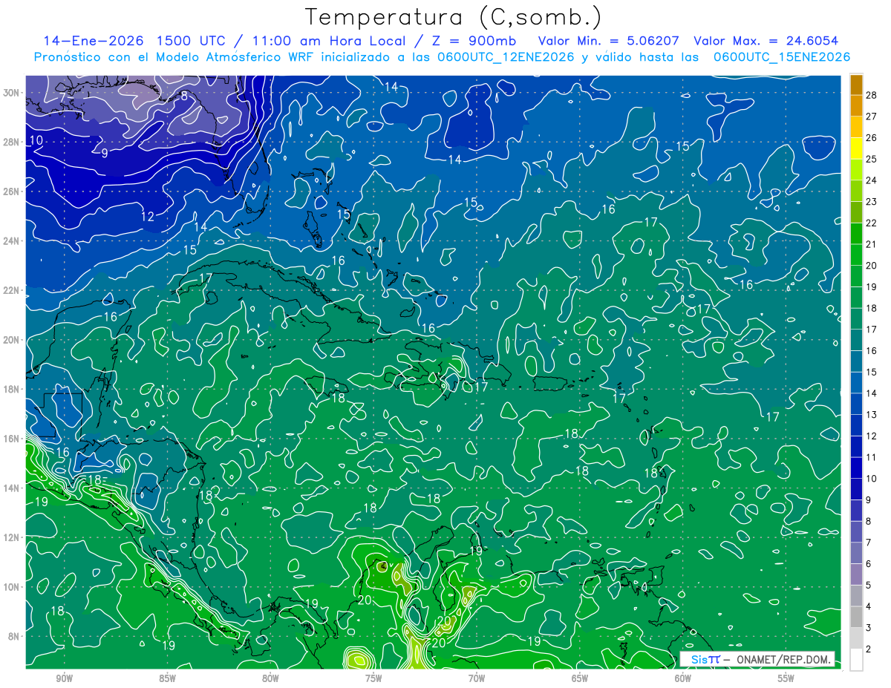Click the '70W' longitude axis label
This screenshot has width=891, height=688.
tap(477, 678)
